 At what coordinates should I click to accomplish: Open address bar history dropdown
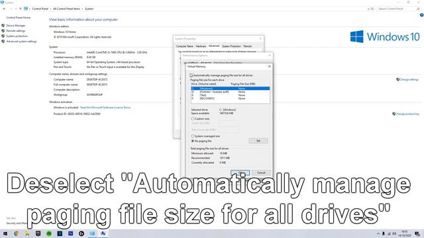(x=368, y=9)
